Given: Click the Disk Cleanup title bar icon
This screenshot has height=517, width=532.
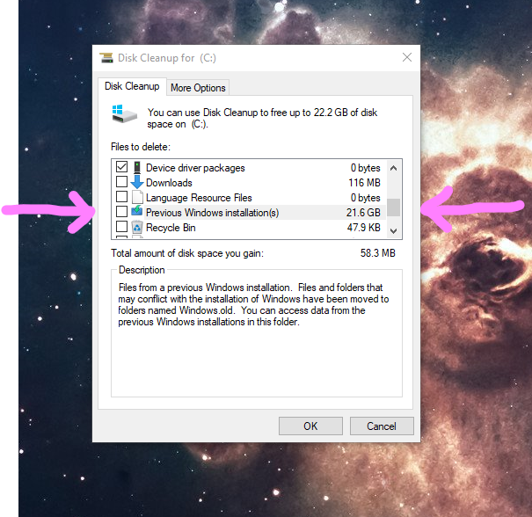Looking at the screenshot, I should point(106,58).
